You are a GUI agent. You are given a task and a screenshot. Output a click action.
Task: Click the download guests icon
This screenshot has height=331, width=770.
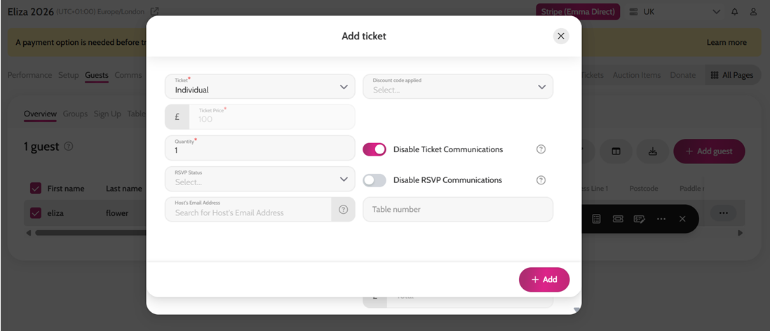click(x=653, y=151)
